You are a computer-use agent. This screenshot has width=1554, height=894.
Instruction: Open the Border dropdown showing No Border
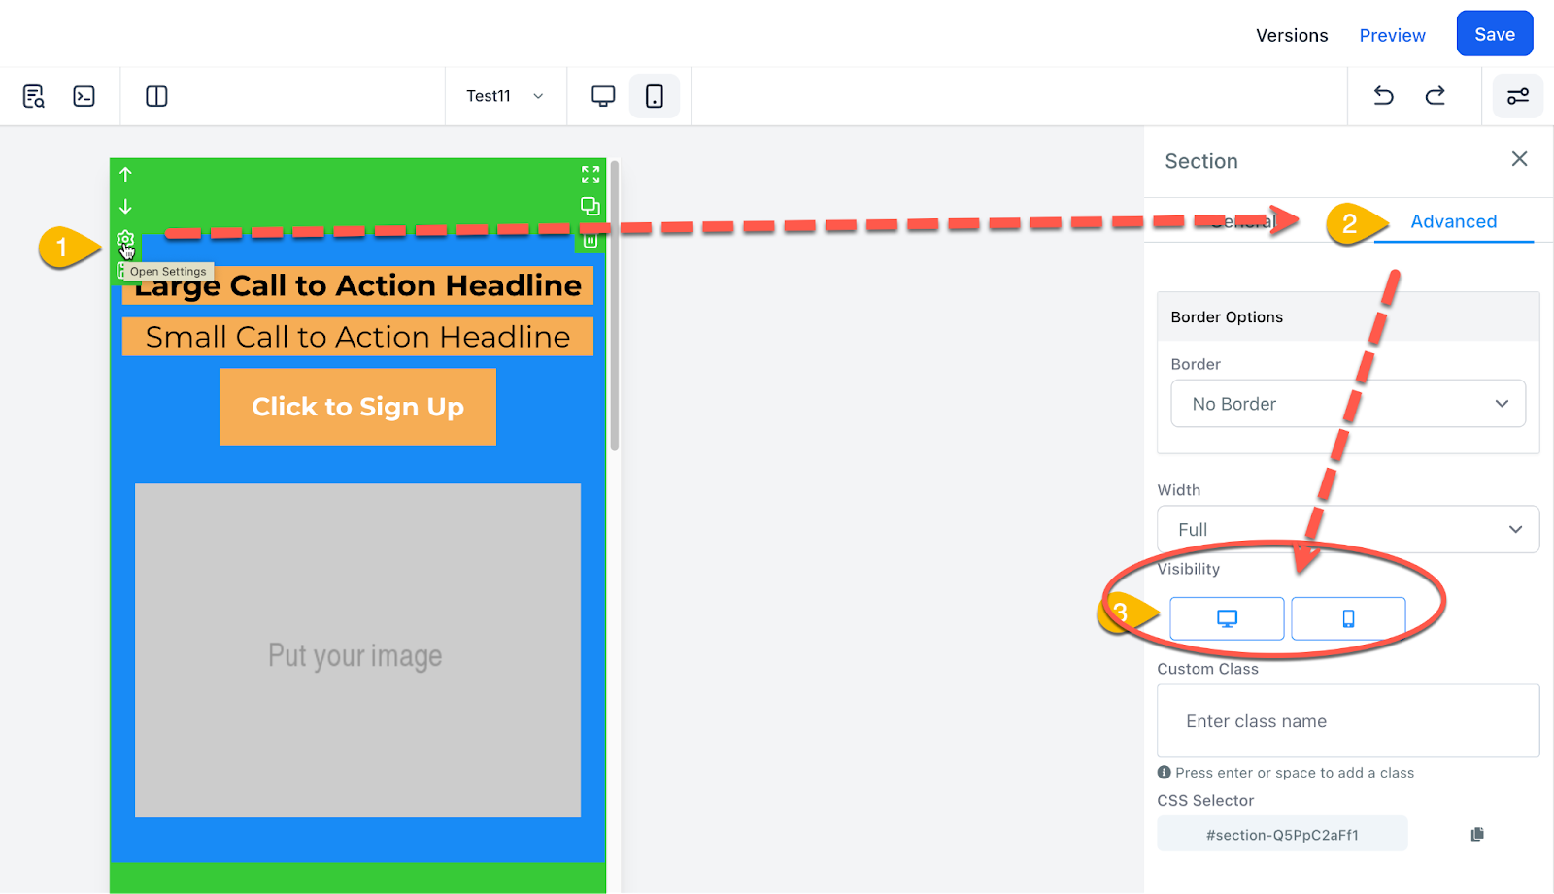(1348, 404)
